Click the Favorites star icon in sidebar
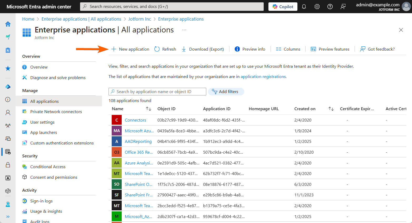Image resolution: width=412 pixels, height=223 pixels. [x=8, y=69]
